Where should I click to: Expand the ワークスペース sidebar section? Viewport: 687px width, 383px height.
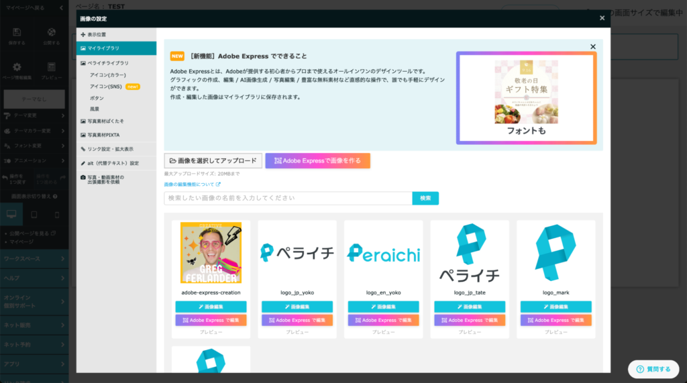(34, 258)
